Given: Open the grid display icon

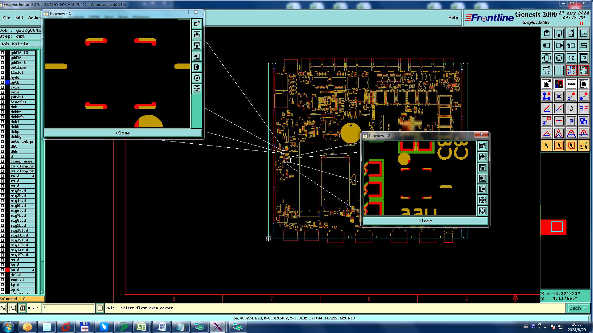Looking at the screenshot, I should 559,70.
